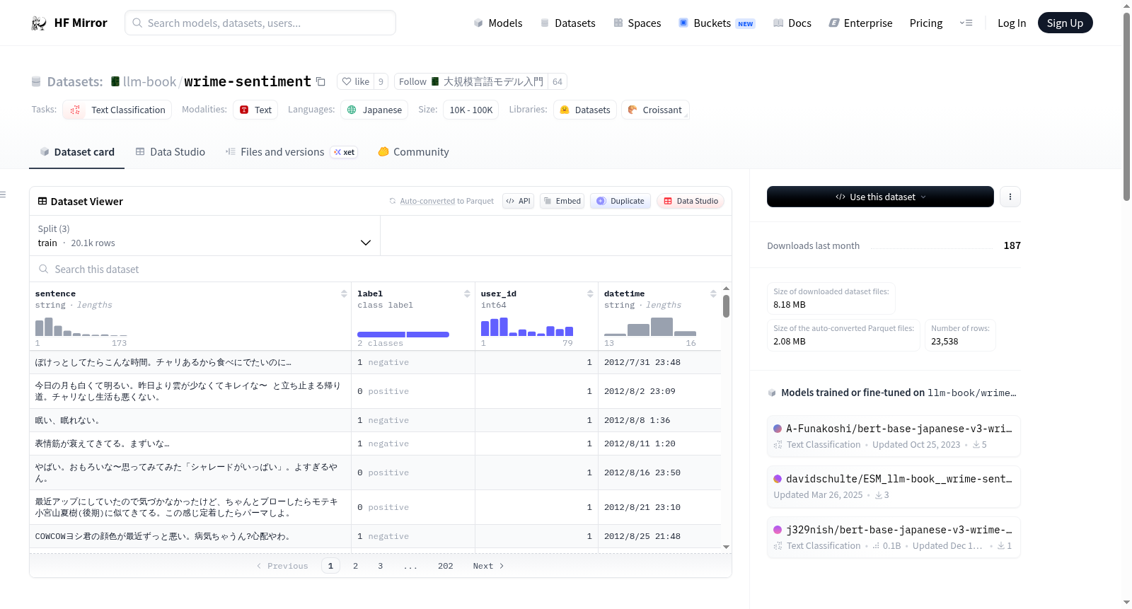Viewport: 1132px width, 609px height.
Task: Click the sort icon on the sentence column
Action: tap(344, 294)
